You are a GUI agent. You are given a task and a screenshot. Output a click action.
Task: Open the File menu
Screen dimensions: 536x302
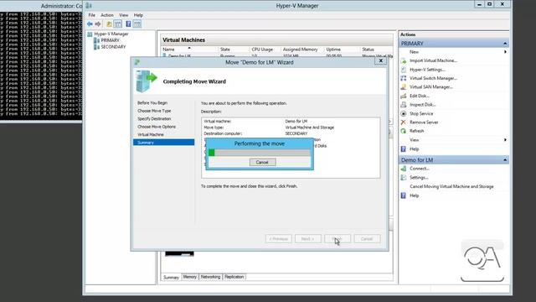pos(92,15)
